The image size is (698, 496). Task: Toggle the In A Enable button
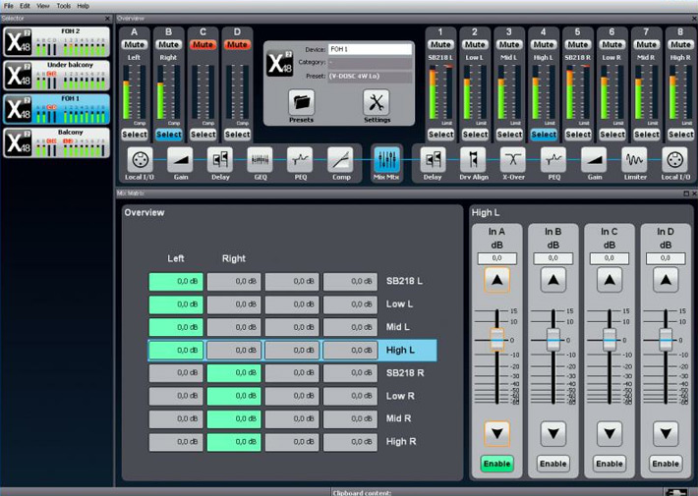pos(496,463)
